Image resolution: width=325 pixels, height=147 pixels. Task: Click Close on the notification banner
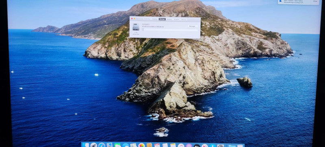(x=315, y=1)
